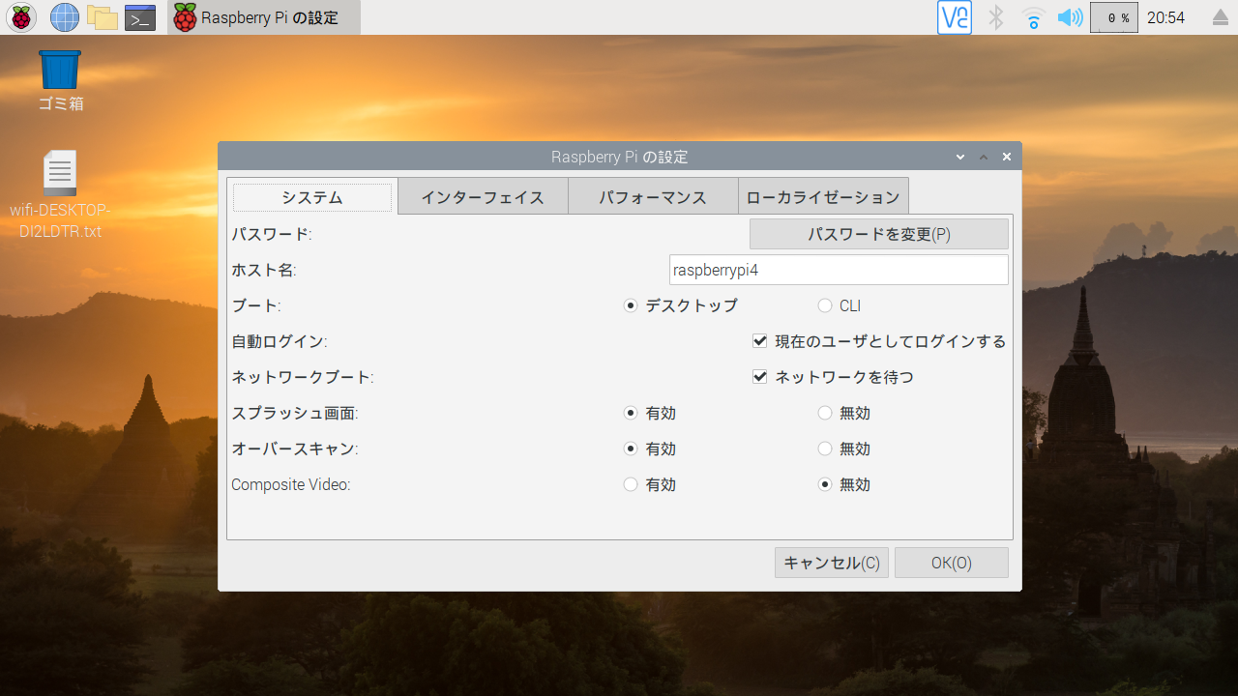The height and width of the screenshot is (696, 1238).
Task: Click the 自動ログイン: label
Action: point(280,341)
